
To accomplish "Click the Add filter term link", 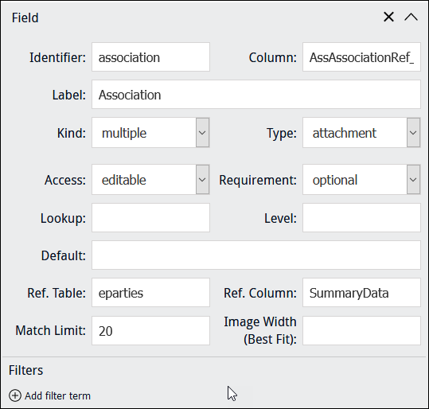I will [x=57, y=395].
